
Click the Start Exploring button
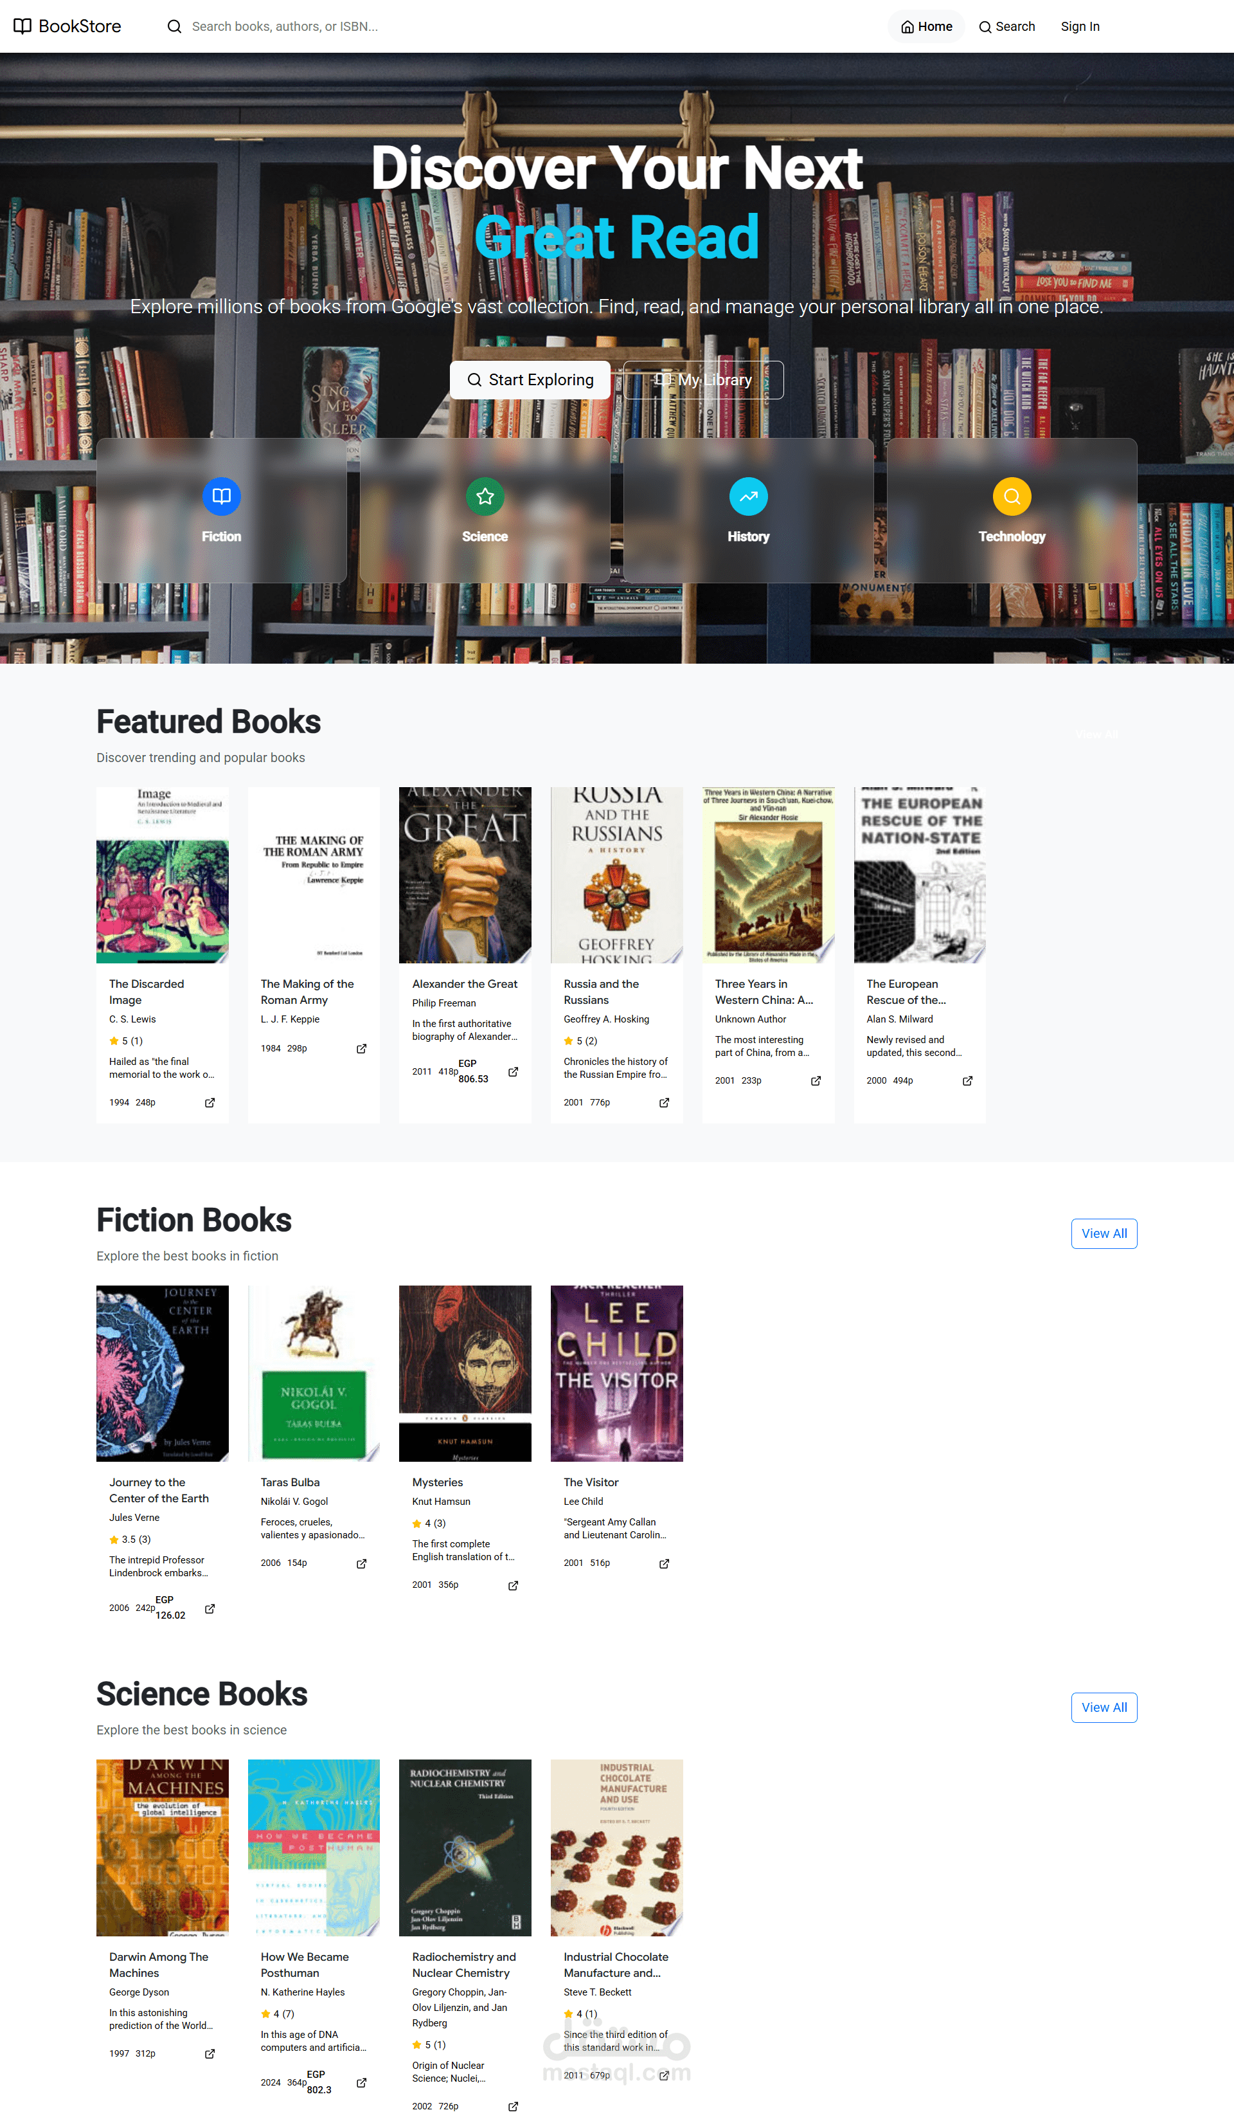(530, 379)
